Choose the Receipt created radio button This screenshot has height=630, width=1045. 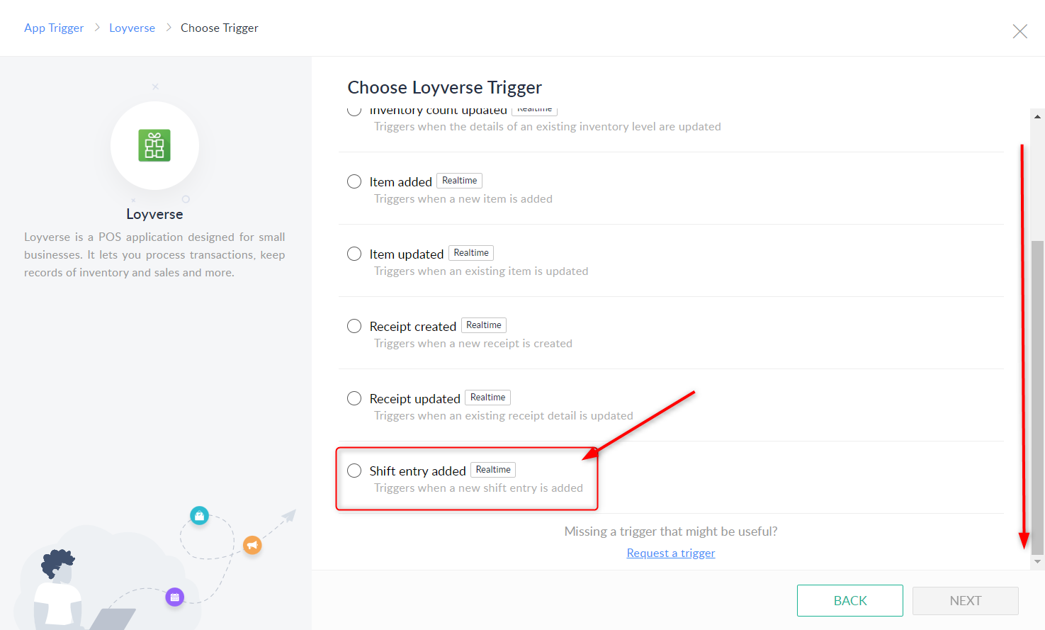pos(354,326)
